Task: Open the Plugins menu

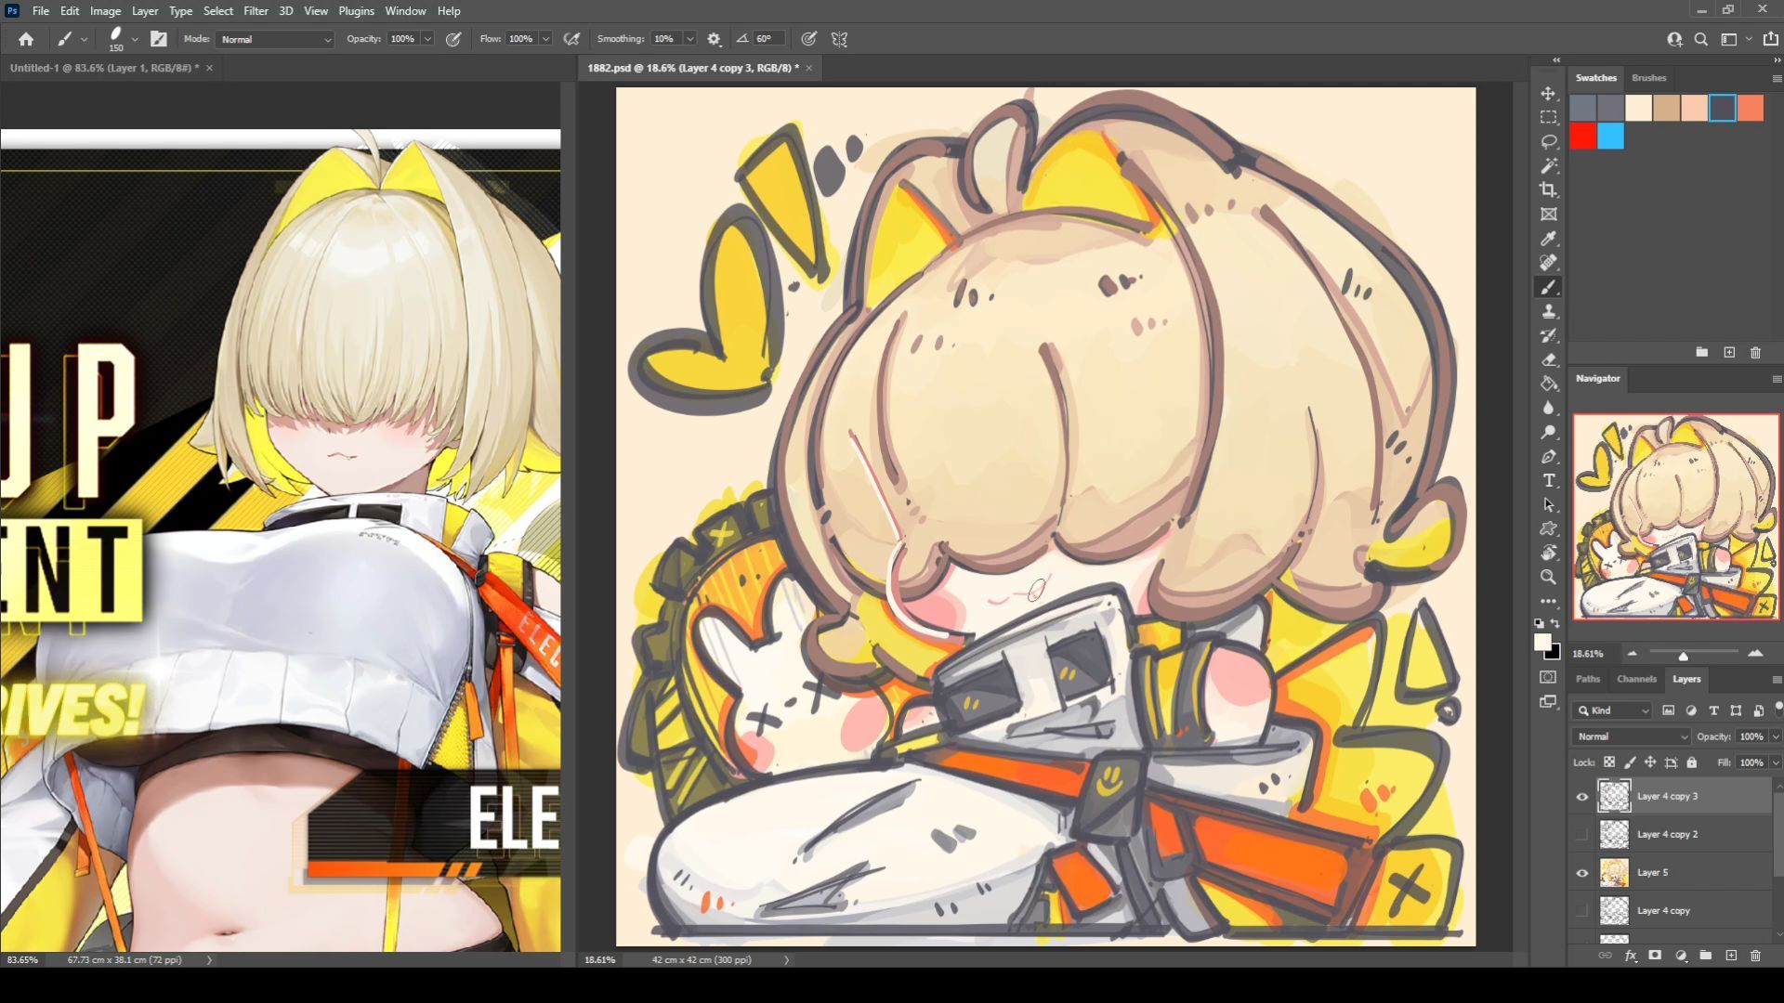Action: click(356, 11)
